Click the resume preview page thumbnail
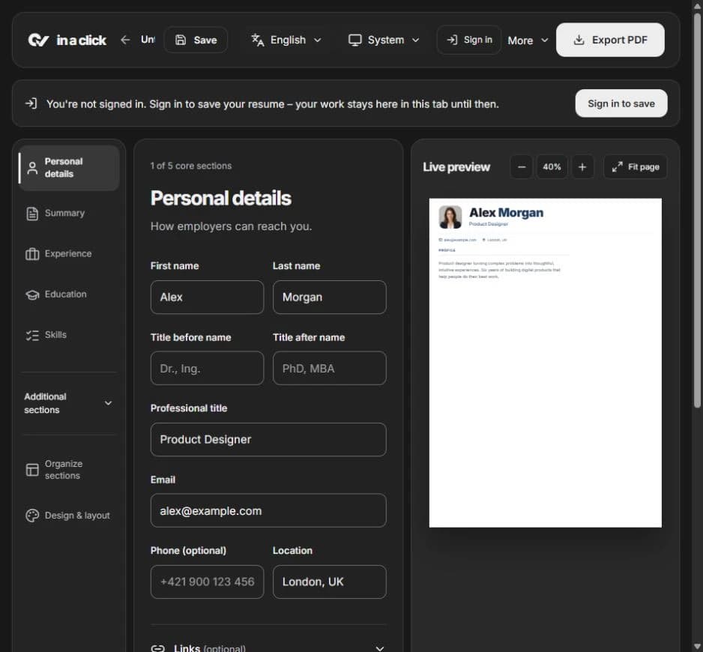 (x=545, y=362)
